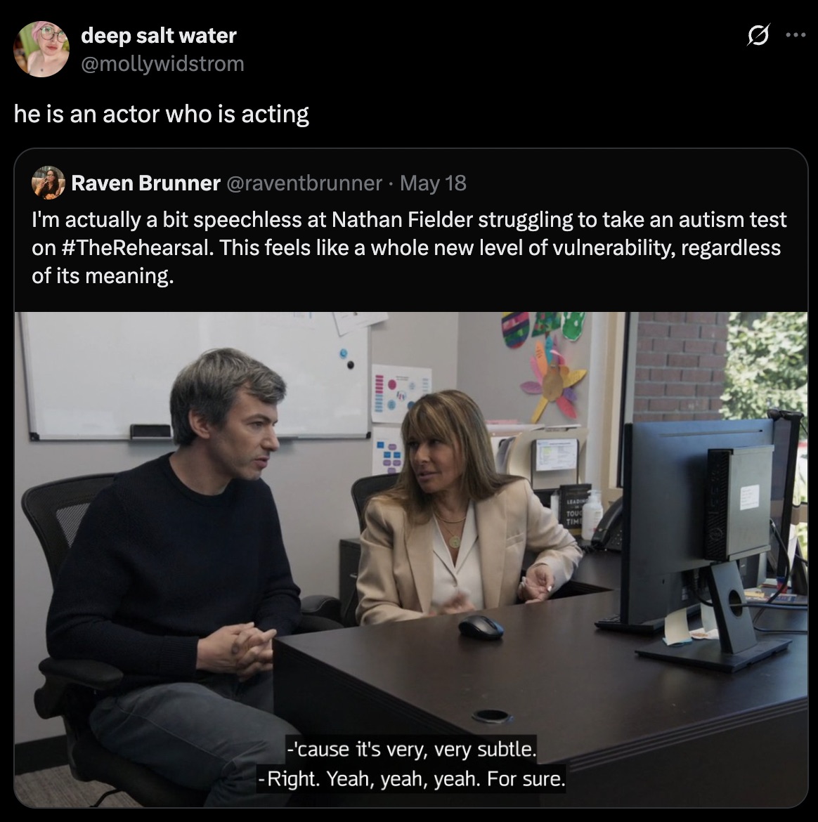Viewport: 818px width, 822px height.
Task: View deep salt water's profile avatar
Action: [x=41, y=49]
